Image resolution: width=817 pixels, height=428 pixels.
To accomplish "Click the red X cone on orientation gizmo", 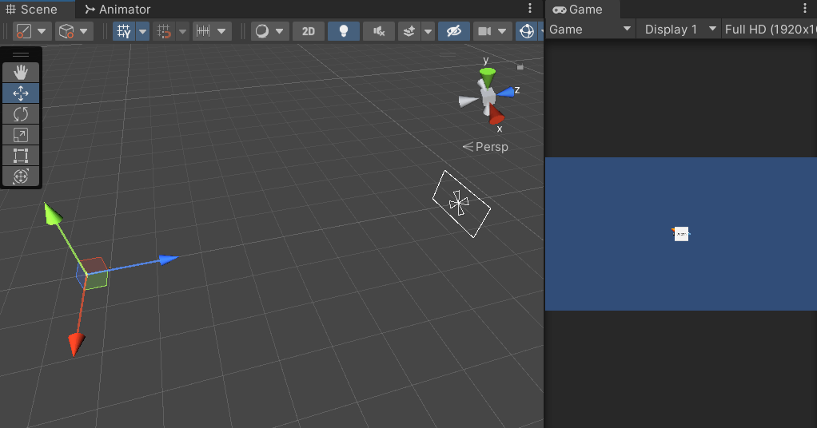I will [496, 114].
